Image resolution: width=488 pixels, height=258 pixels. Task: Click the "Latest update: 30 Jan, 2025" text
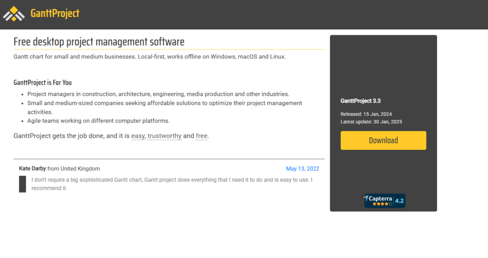pyautogui.click(x=371, y=122)
